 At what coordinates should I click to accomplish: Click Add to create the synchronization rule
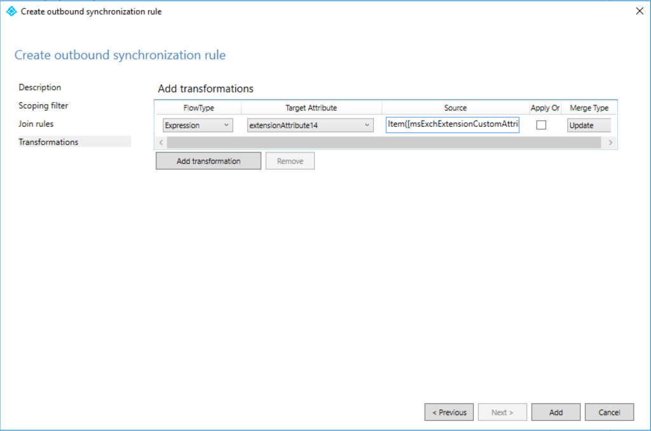pos(556,412)
